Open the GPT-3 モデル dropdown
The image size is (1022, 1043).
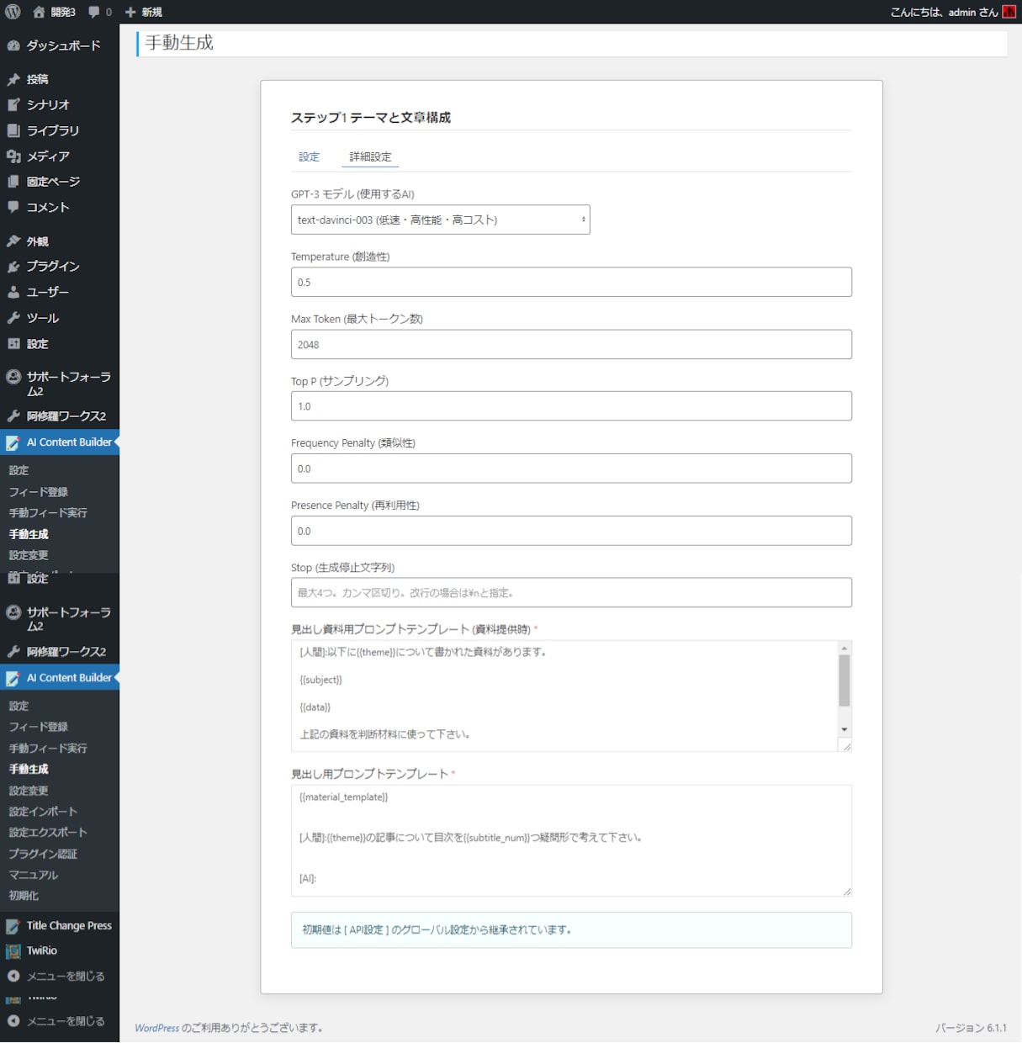coord(441,220)
